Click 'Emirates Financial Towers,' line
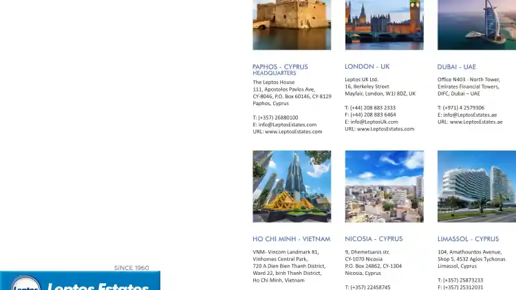This screenshot has height=290, width=516. 469,87
